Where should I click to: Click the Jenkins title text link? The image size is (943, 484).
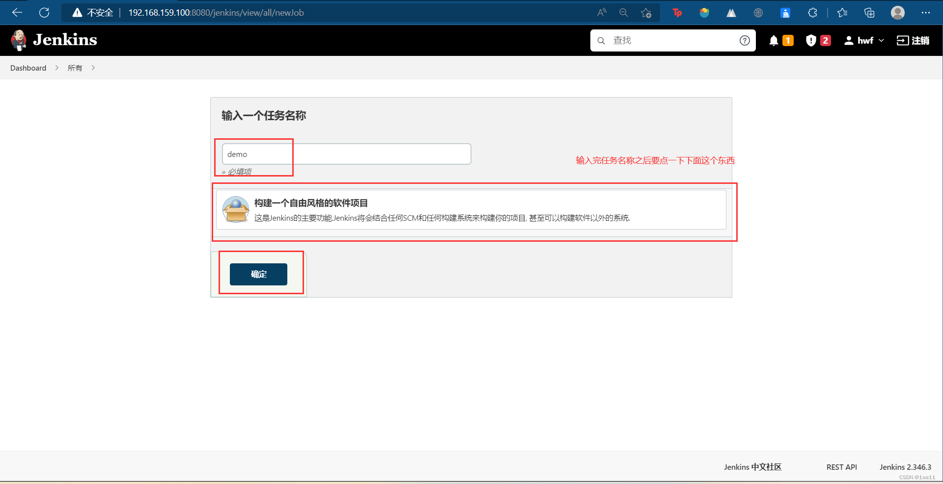coord(65,40)
